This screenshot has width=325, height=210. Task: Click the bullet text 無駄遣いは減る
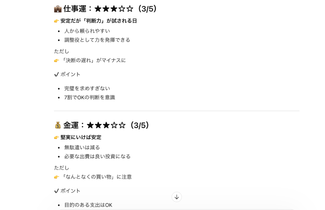(x=82, y=148)
